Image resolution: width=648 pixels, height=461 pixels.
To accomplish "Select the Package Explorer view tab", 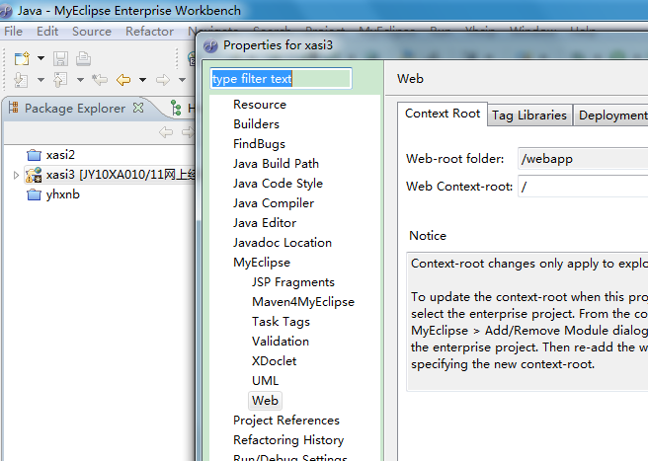I will (x=75, y=109).
